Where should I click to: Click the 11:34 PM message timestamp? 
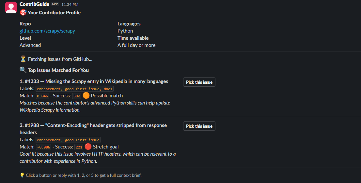(70, 4)
